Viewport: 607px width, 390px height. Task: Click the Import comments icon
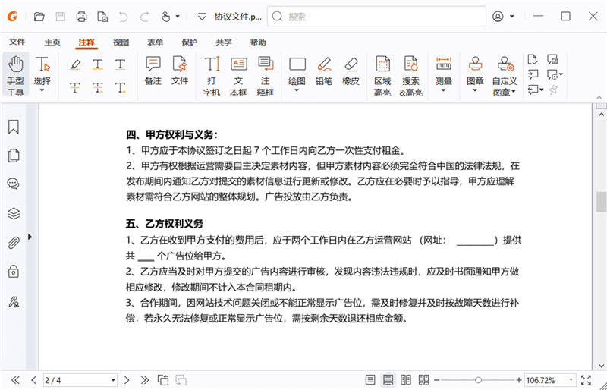tap(533, 74)
